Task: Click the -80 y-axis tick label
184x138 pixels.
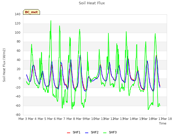Action: click(x=18, y=115)
